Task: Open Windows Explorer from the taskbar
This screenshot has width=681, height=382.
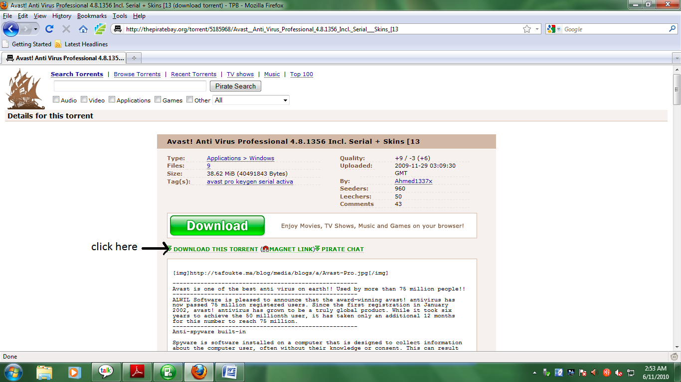Action: 44,372
